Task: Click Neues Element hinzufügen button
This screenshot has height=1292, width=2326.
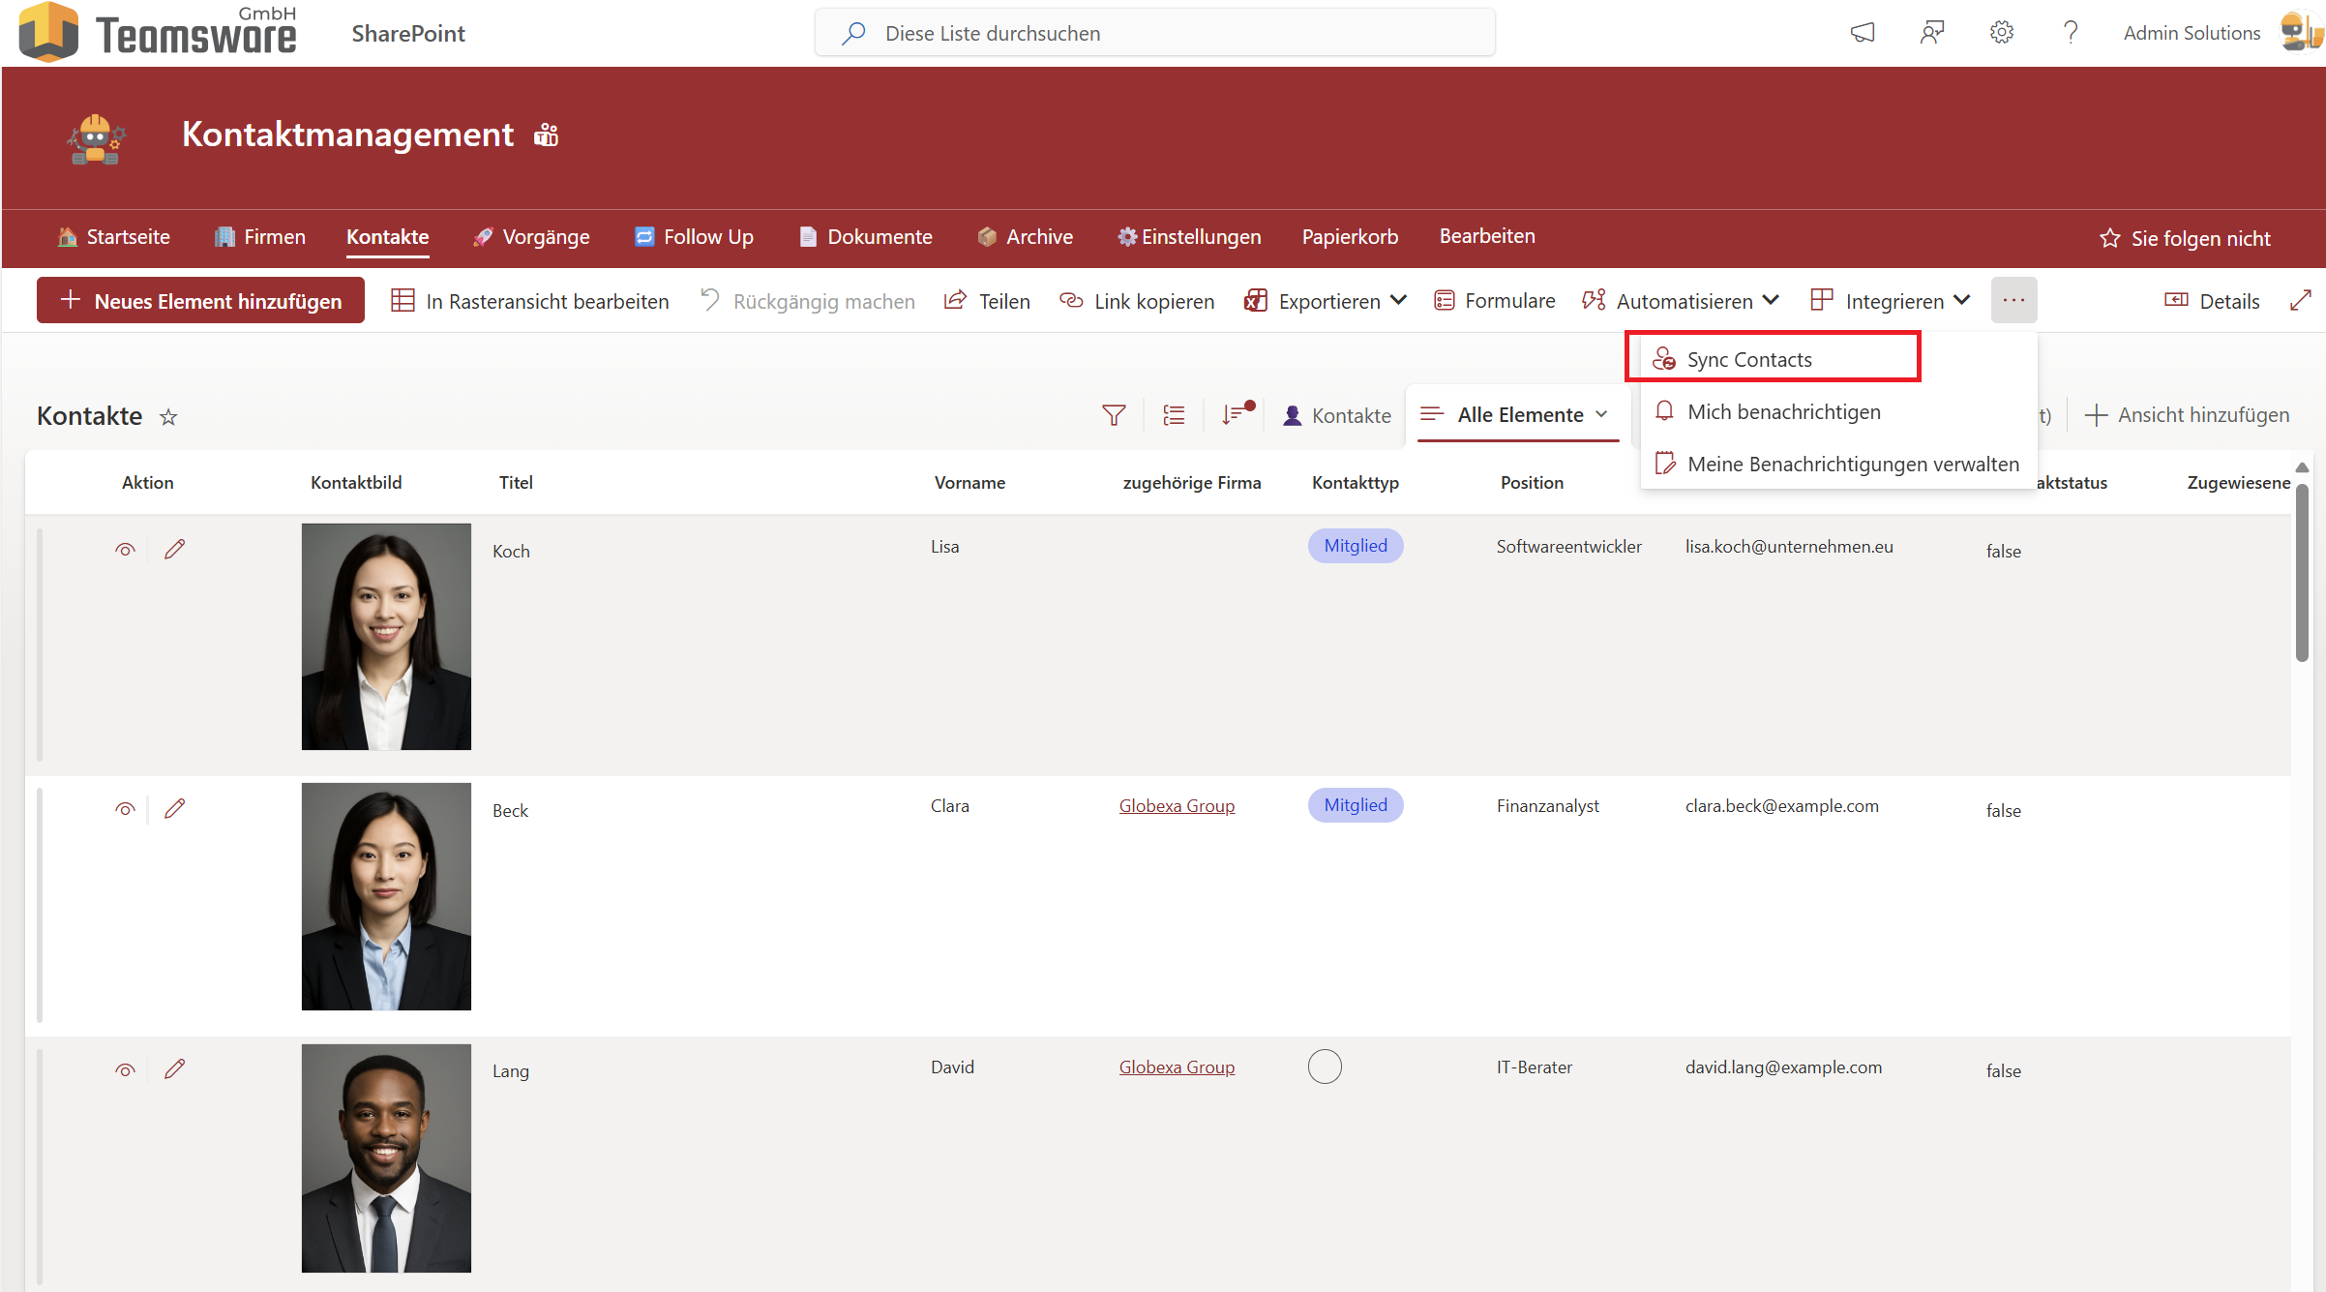Action: coord(201,301)
